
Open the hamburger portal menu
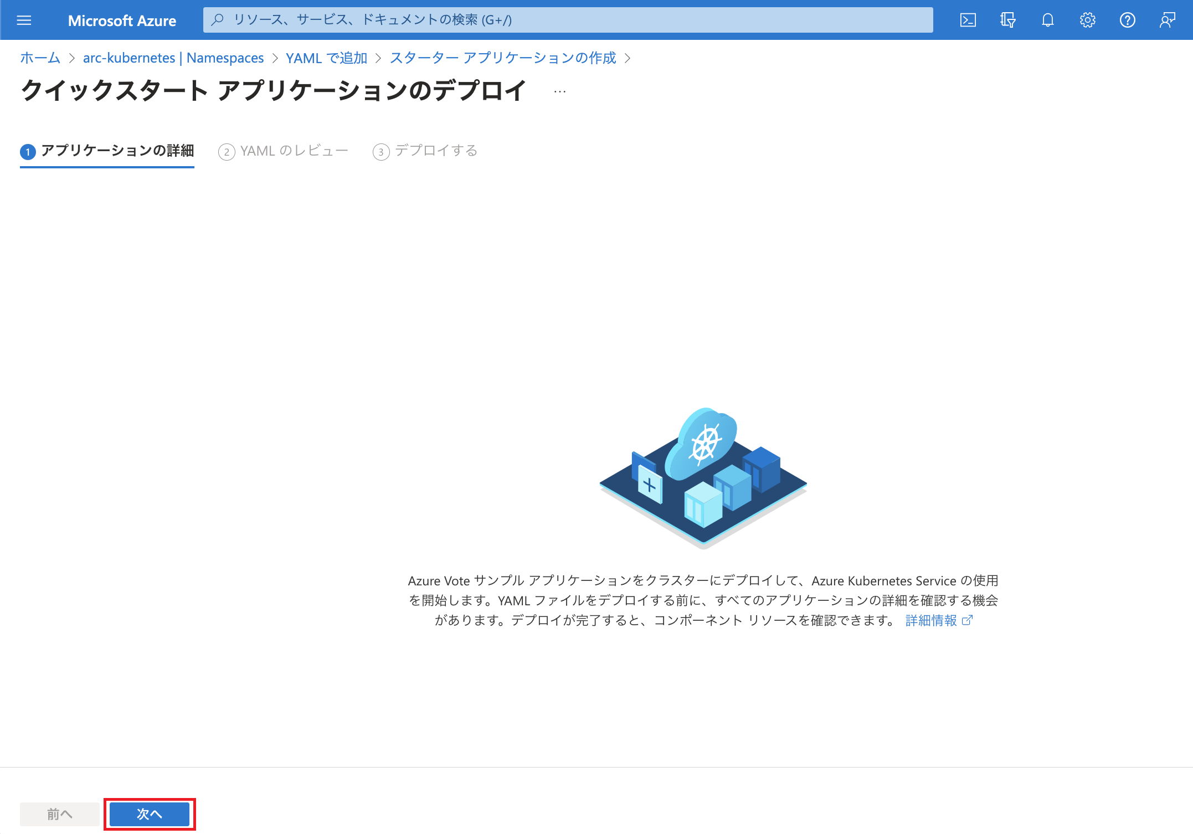click(x=24, y=20)
